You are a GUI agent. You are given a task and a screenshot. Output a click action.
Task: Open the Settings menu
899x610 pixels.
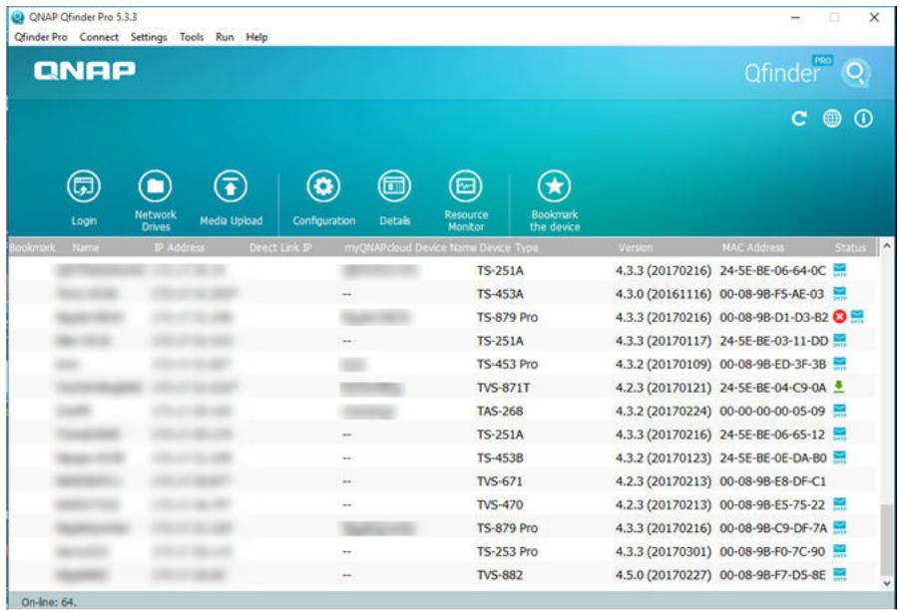[x=149, y=37]
